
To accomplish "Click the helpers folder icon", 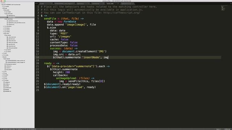I will [x=5, y=28].
